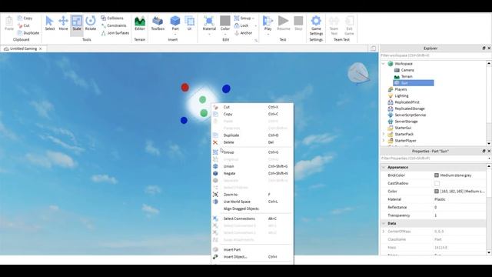Open the Terrain Editor
Screen dimensions: 492x277
tap(140, 23)
